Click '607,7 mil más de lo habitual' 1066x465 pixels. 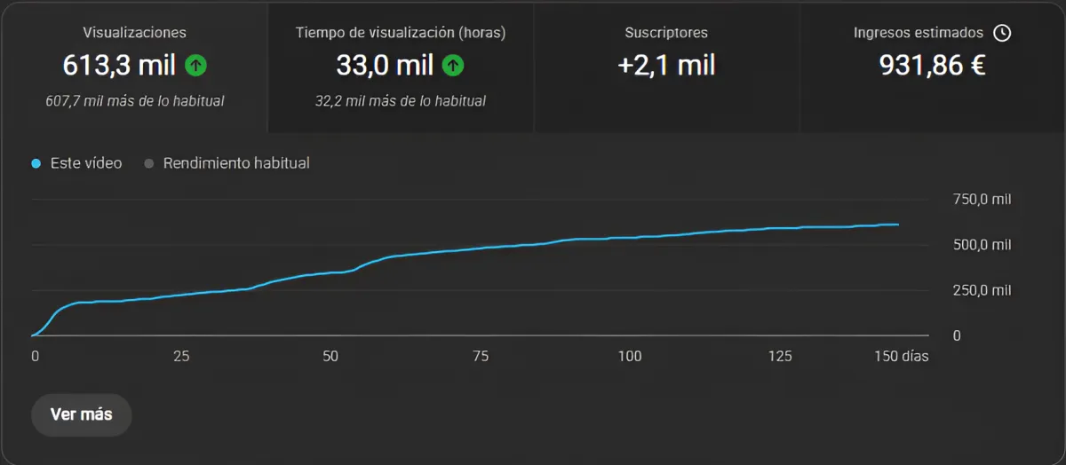(135, 101)
